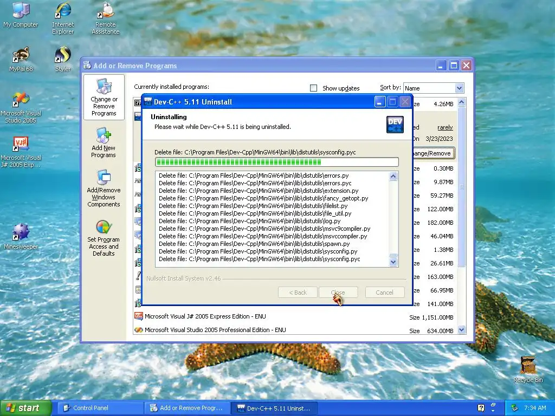
Task: Click the 4.26MB size value
Action: [443, 104]
